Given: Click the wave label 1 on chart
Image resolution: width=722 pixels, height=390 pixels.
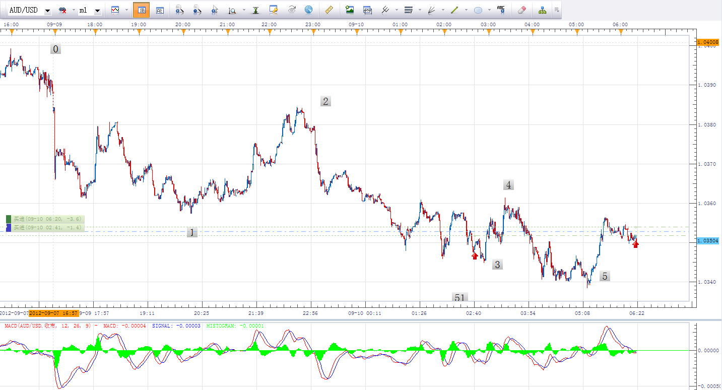Looking at the screenshot, I should (x=192, y=232).
